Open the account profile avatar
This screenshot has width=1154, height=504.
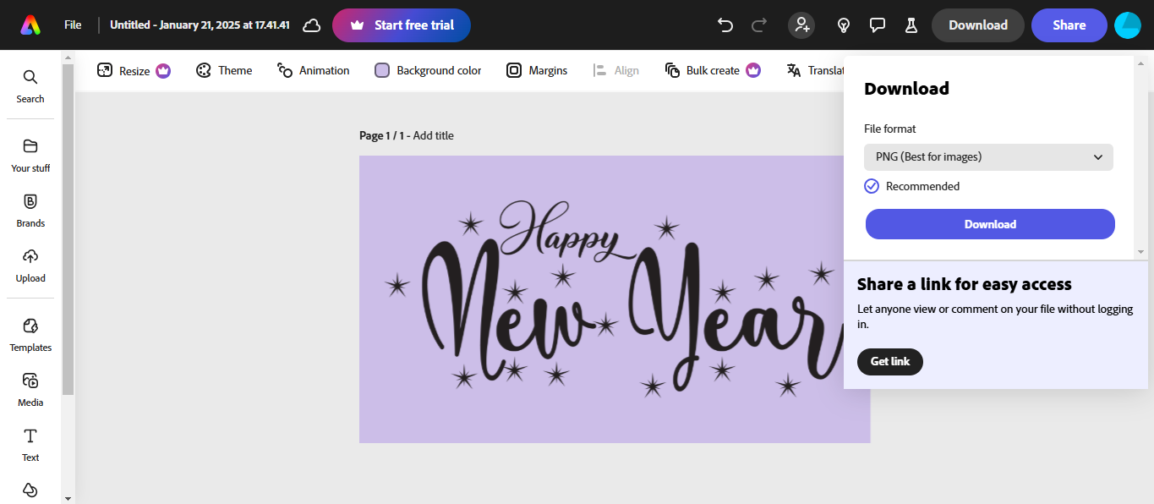pos(1128,25)
